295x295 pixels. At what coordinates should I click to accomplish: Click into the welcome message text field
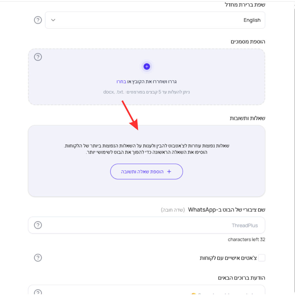coord(147,290)
